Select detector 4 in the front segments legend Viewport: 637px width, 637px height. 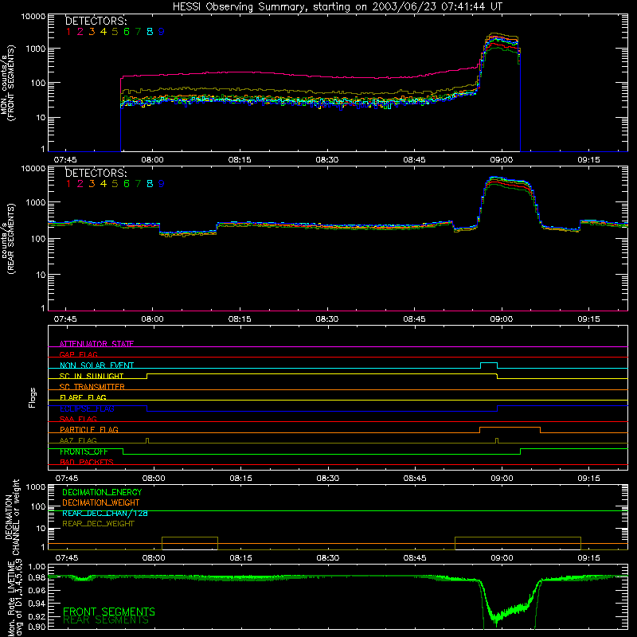(104, 32)
